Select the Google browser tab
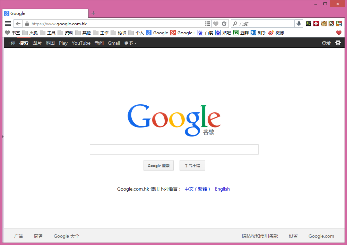This screenshot has width=347, height=245. coord(45,13)
